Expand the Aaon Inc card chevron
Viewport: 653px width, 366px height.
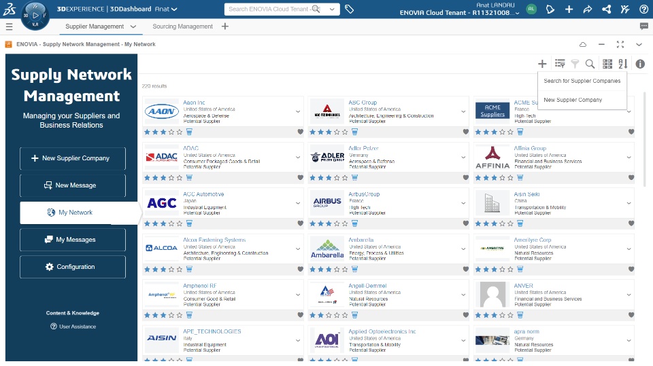point(298,111)
